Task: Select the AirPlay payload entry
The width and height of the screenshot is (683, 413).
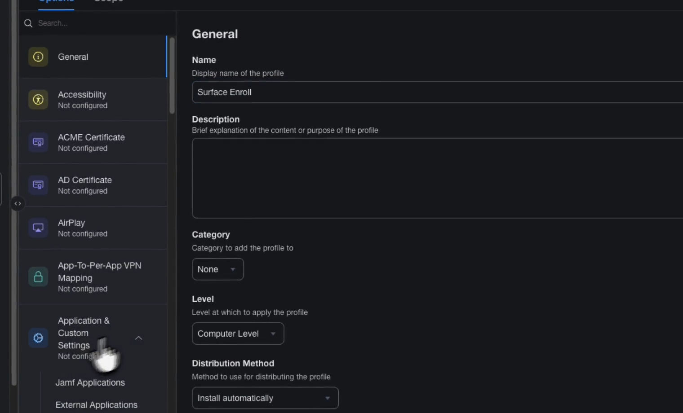Action: (93, 228)
